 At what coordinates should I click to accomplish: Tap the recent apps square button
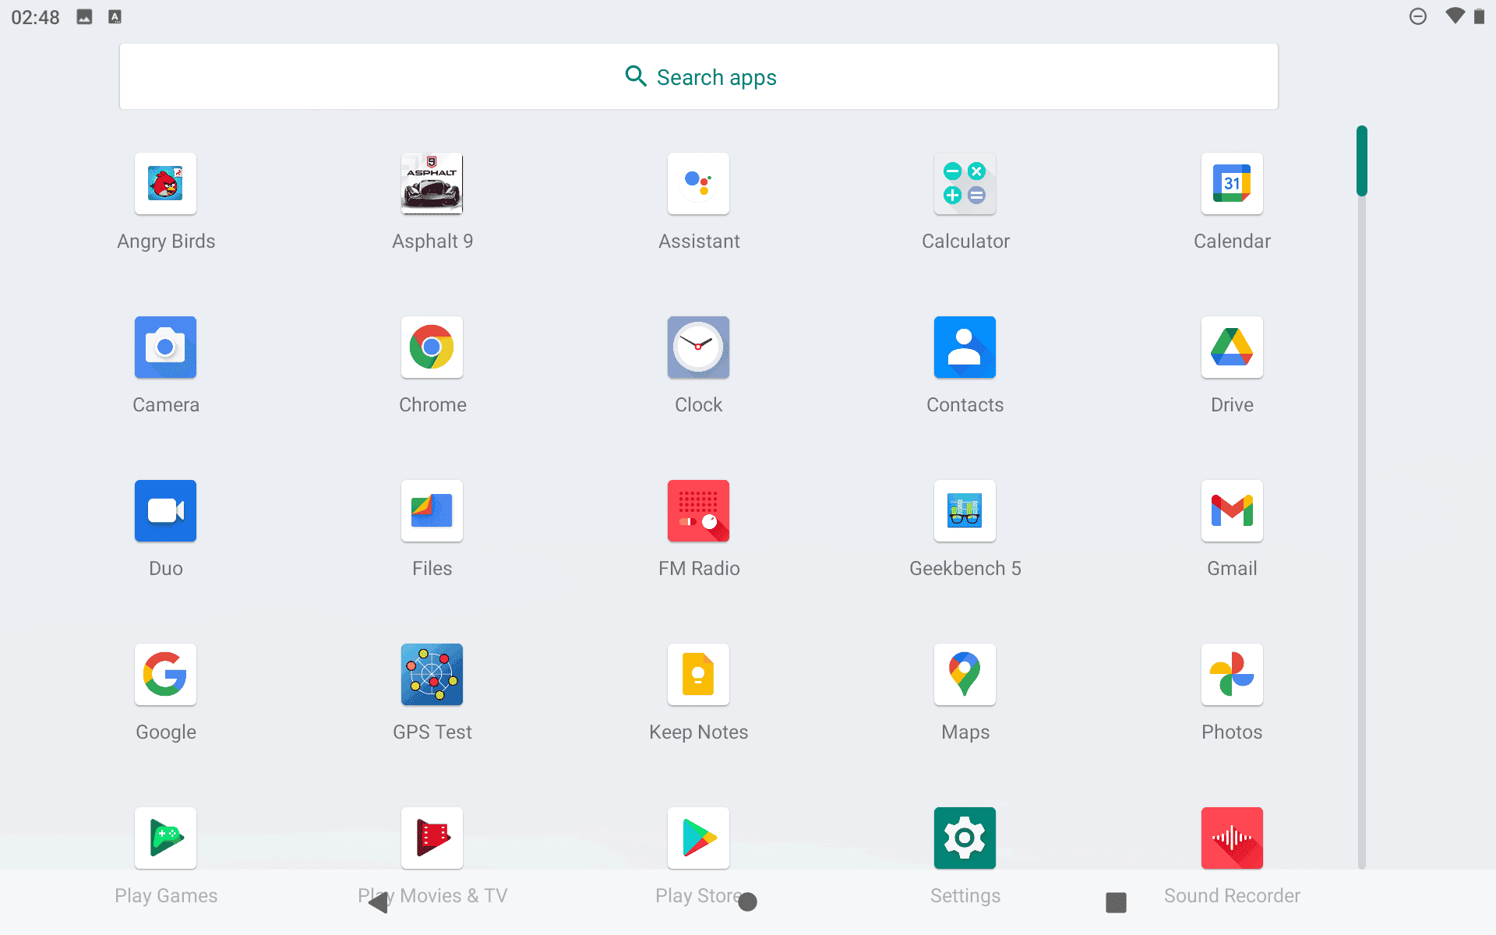pyautogui.click(x=1116, y=902)
